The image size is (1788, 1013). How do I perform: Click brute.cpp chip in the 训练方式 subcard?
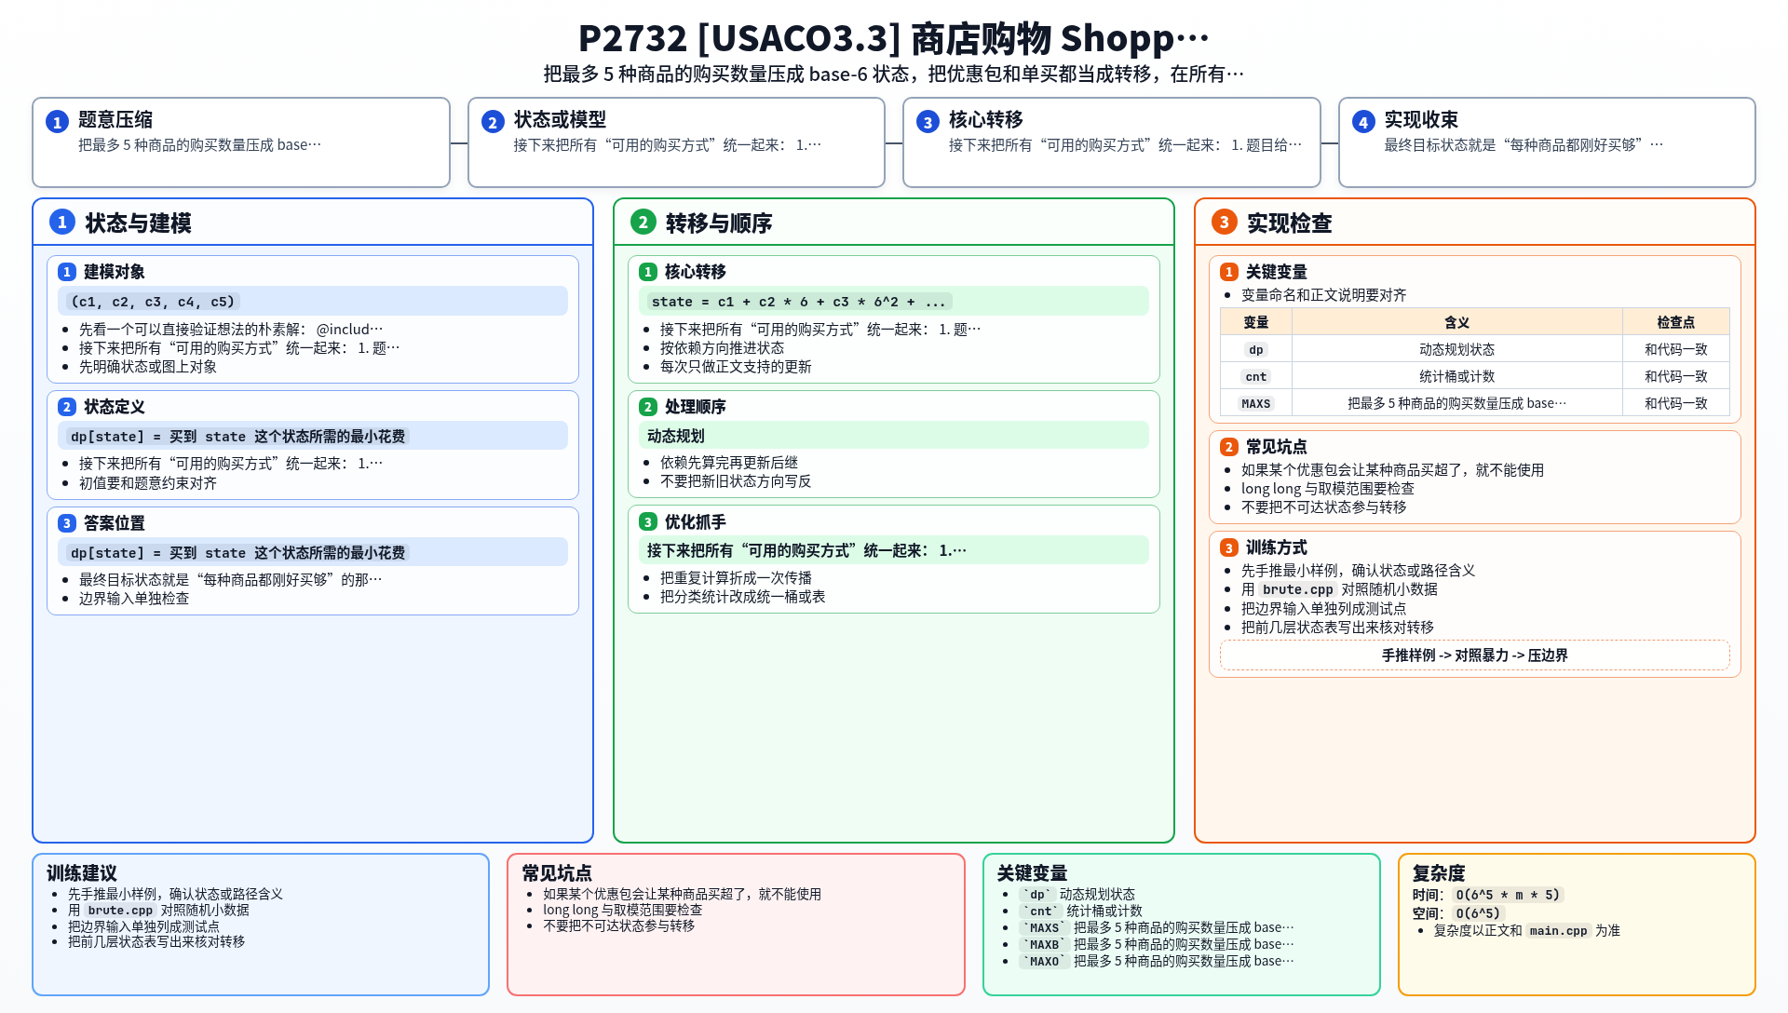pos(1298,590)
